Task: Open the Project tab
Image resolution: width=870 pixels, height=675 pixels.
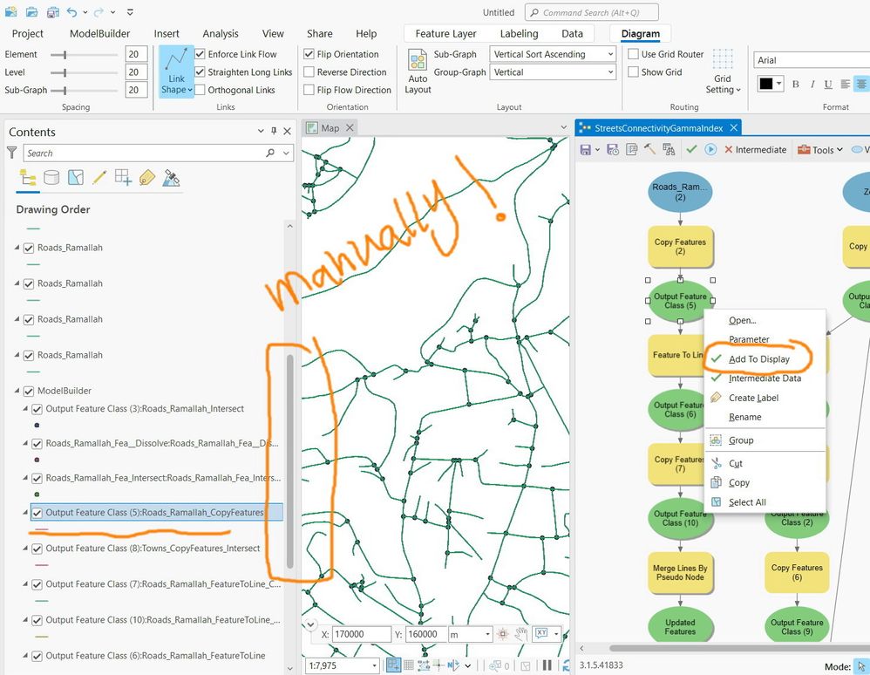Action: point(27,33)
